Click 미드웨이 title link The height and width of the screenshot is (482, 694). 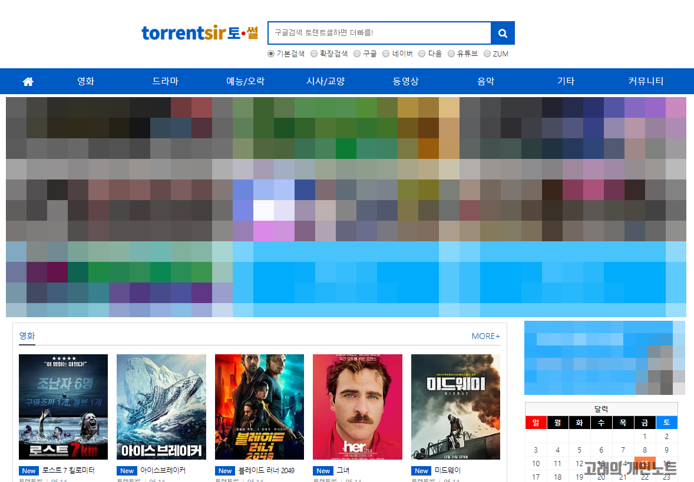coord(448,470)
